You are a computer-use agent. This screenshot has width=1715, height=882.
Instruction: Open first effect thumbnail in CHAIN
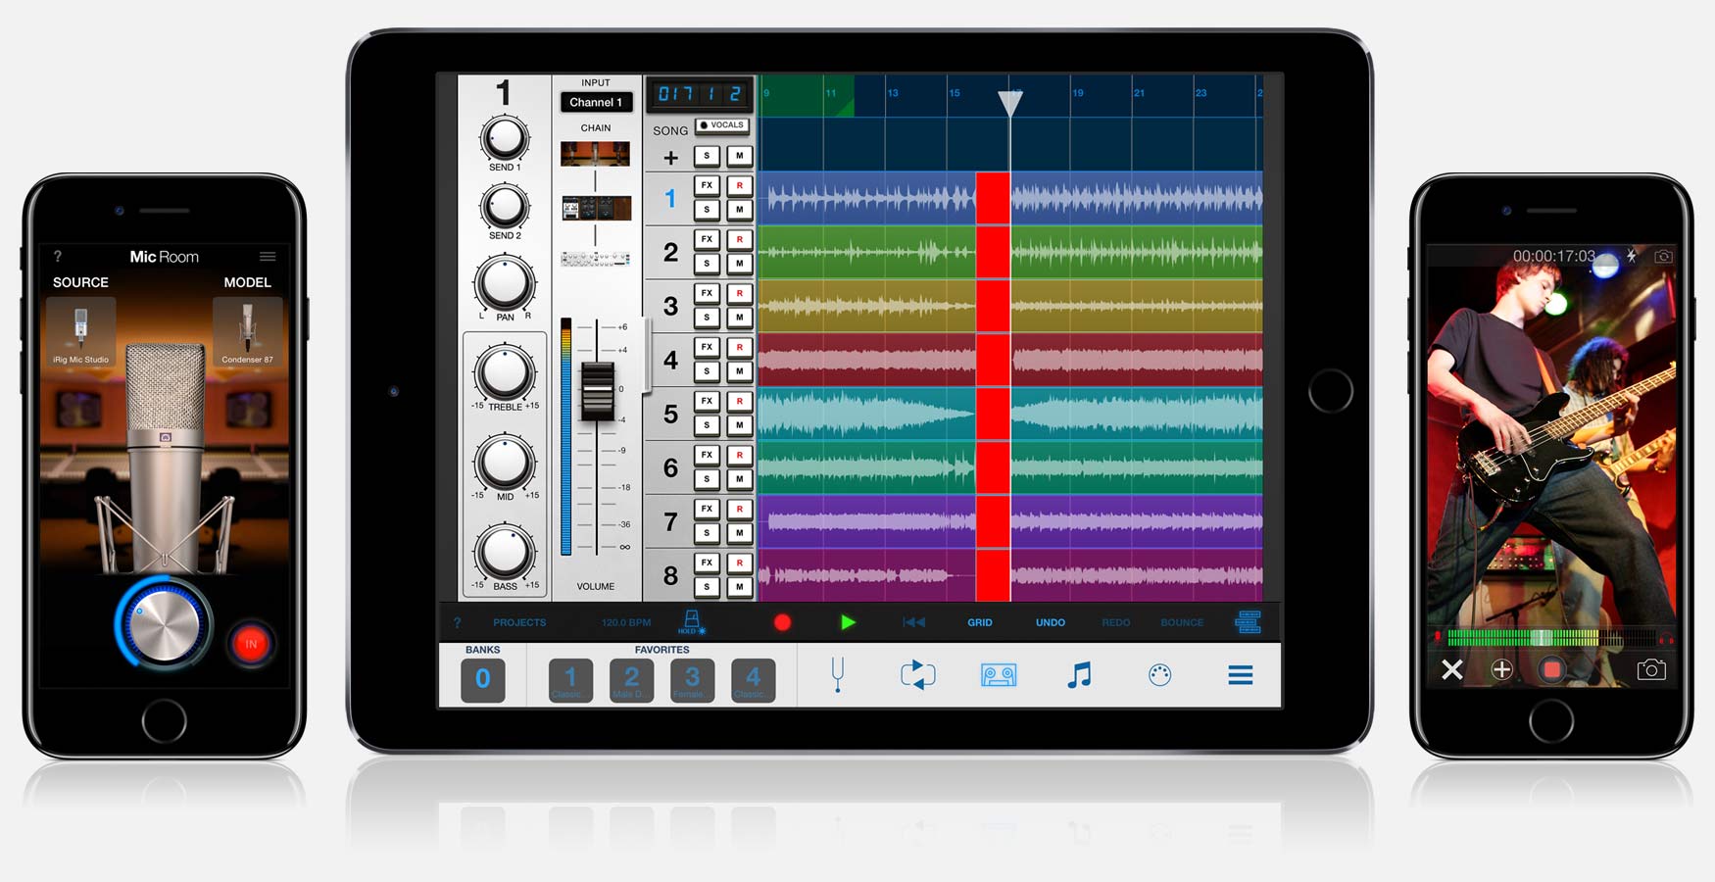(x=595, y=154)
